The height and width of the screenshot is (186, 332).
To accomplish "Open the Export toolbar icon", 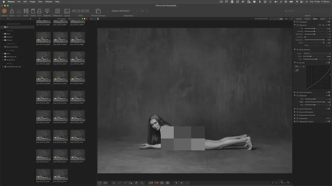I will (12, 11).
